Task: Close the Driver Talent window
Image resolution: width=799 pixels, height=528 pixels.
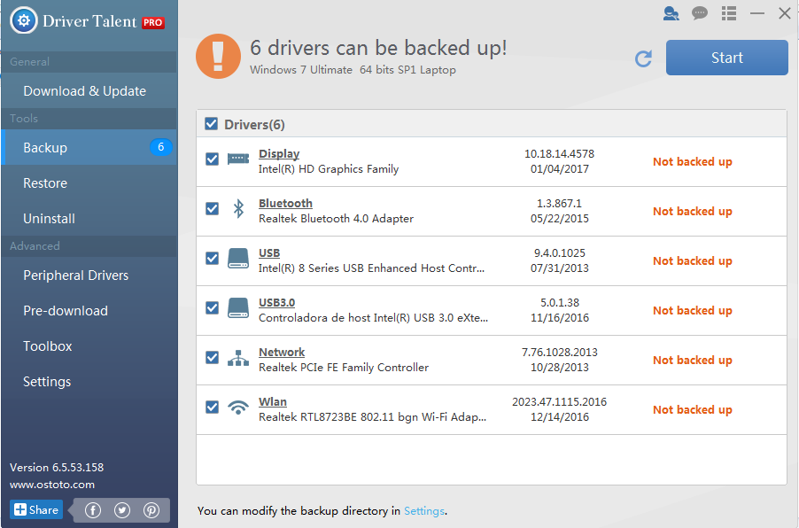Action: tap(785, 13)
